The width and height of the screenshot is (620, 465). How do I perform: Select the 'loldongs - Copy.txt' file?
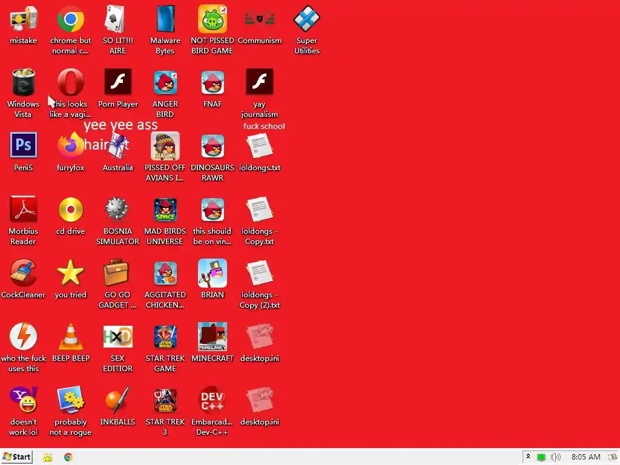259,209
